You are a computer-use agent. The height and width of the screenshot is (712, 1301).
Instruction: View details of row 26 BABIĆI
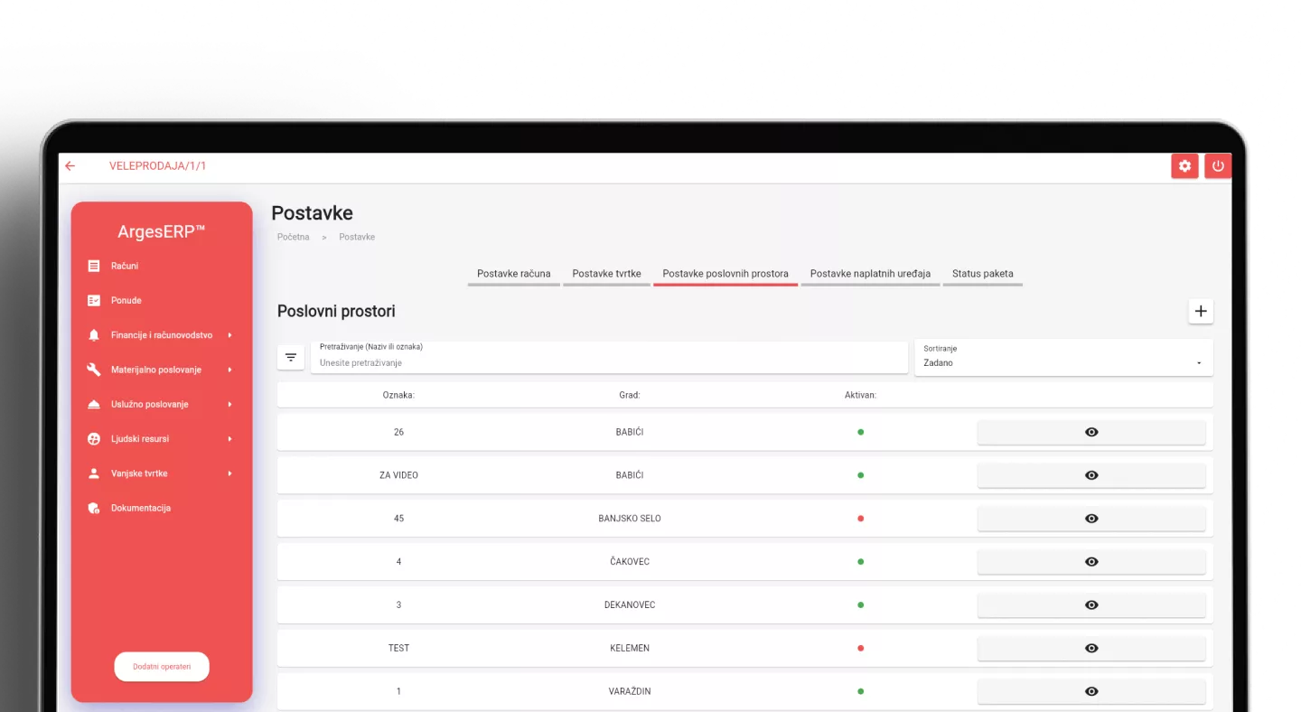pyautogui.click(x=1090, y=432)
